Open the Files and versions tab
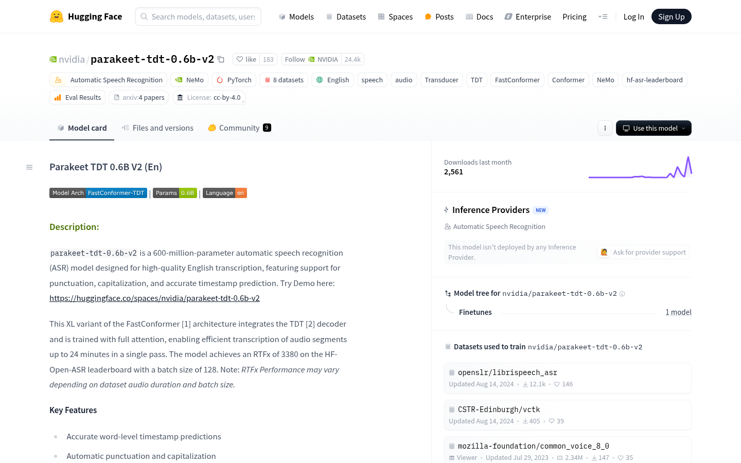 [157, 128]
